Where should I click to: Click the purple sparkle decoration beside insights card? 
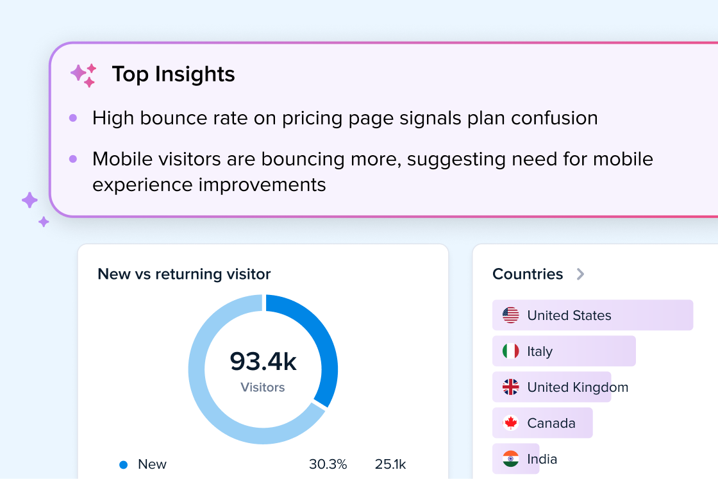[33, 208]
